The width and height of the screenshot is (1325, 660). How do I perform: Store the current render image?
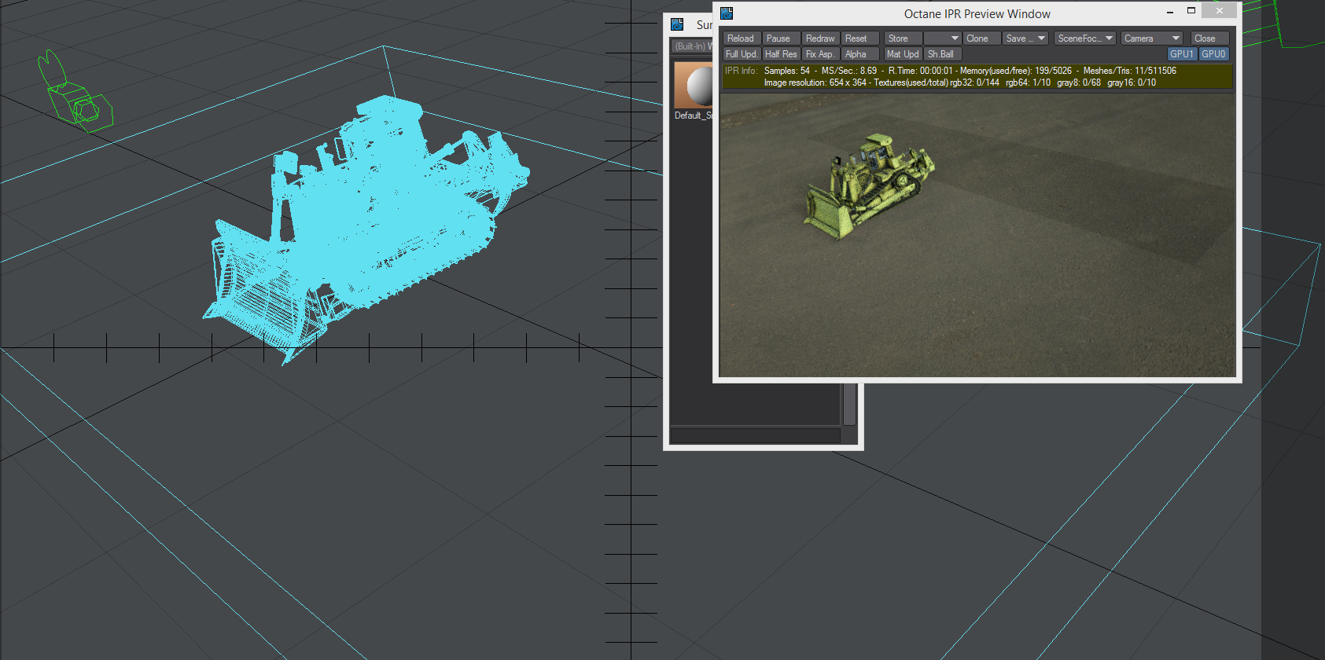903,38
